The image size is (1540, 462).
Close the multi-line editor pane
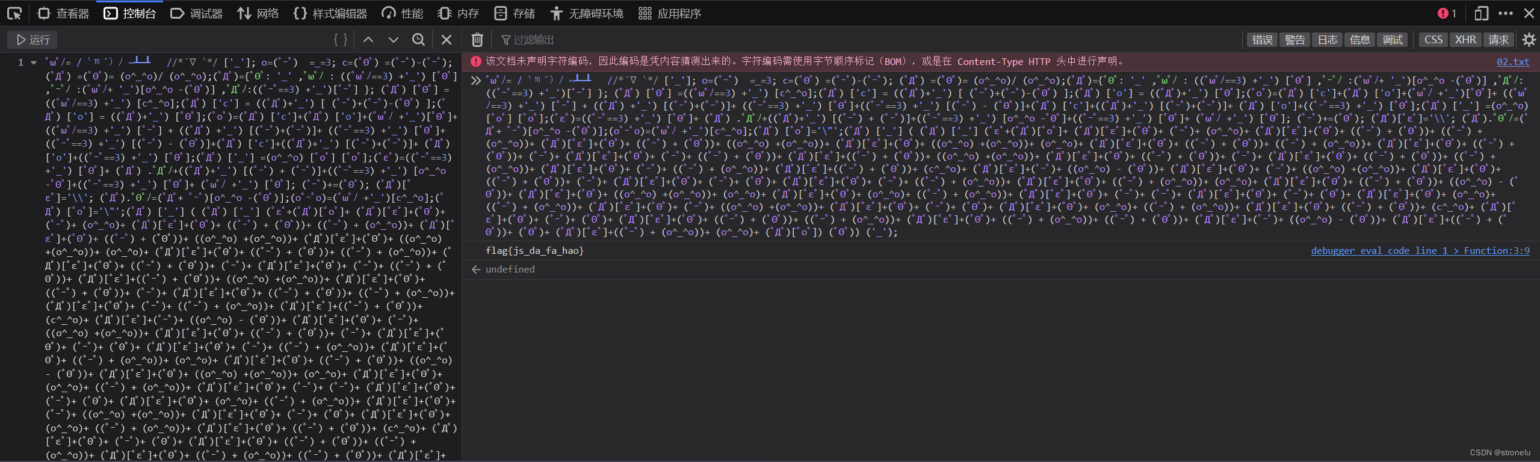point(447,40)
